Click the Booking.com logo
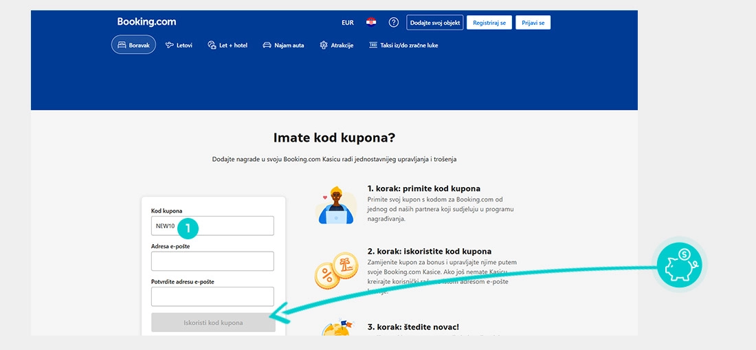Screen dimensions: 756x350 point(146,22)
